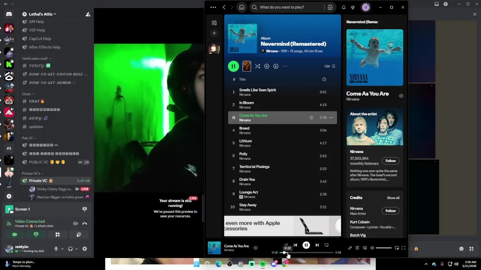Viewport: 481px width, 270px height.
Task: Open Spotify three-dot app menu
Action: (x=213, y=7)
